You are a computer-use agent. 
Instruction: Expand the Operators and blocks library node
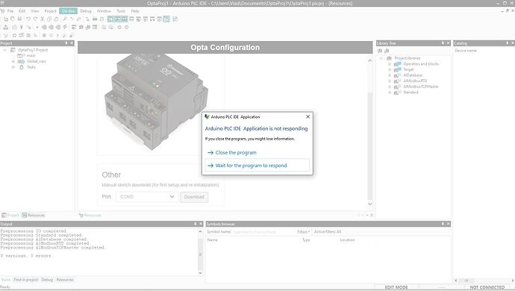[390, 63]
